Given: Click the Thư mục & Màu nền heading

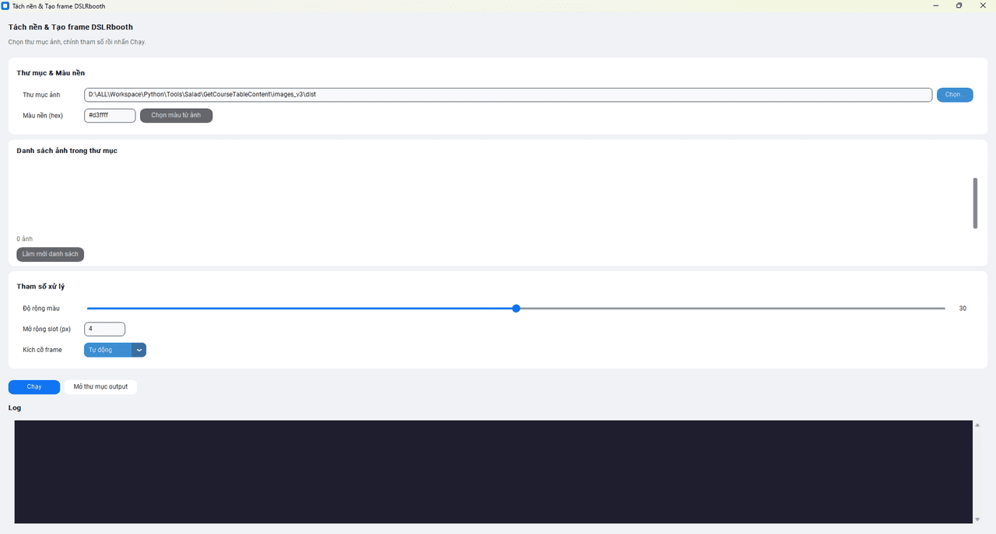Looking at the screenshot, I should click(x=51, y=73).
